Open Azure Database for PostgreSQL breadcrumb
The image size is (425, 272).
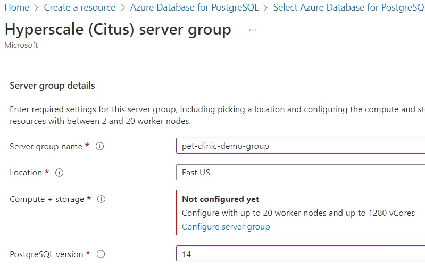[x=194, y=7]
